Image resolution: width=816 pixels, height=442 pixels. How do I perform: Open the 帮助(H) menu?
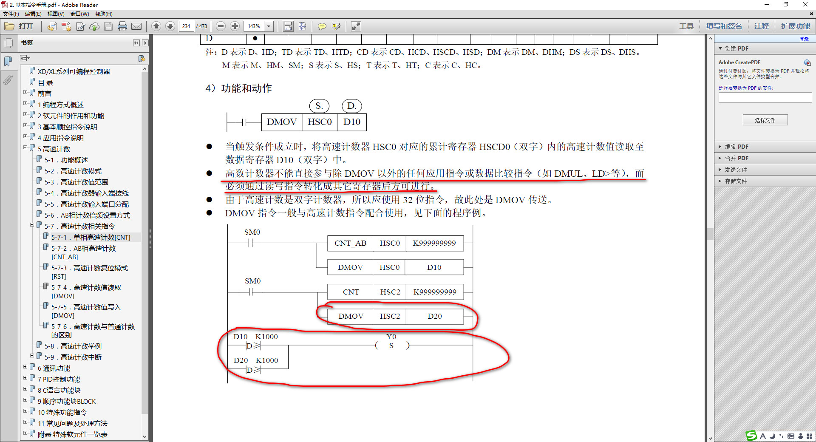[104, 14]
